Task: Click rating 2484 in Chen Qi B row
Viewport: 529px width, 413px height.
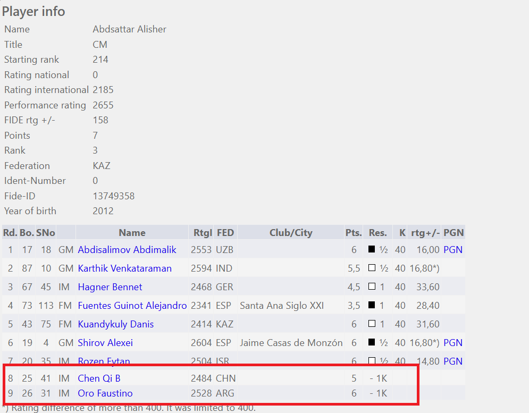Action: [x=201, y=378]
